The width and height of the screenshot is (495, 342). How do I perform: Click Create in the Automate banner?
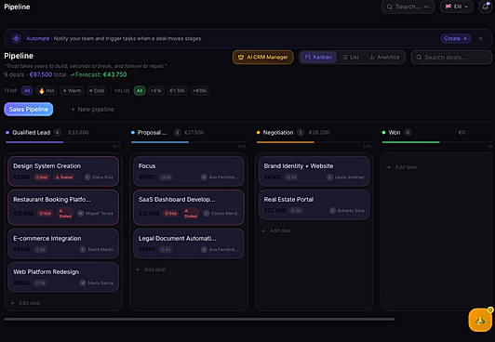[456, 38]
